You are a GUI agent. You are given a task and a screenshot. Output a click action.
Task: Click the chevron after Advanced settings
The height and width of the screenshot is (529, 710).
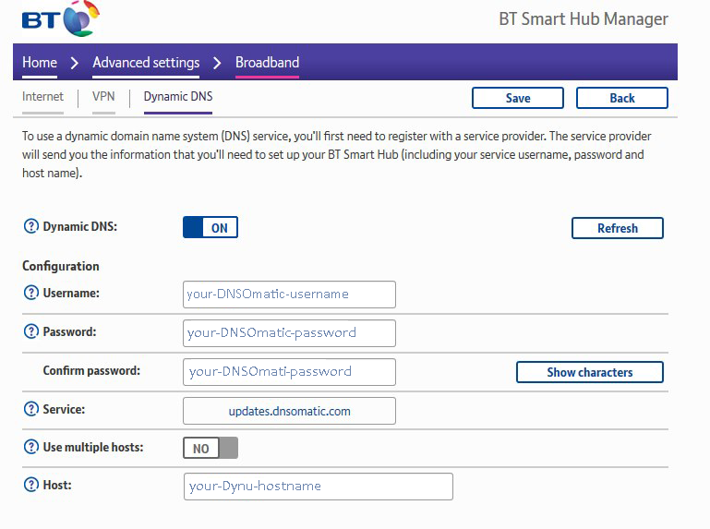coord(217,63)
